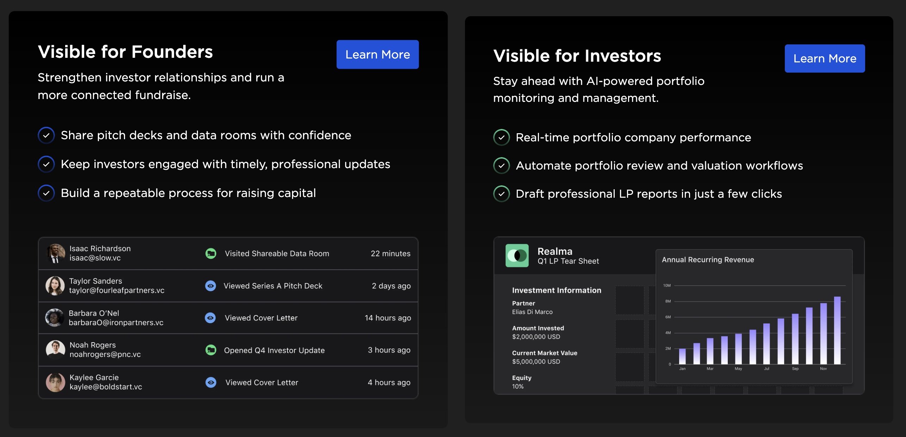906x437 pixels.
Task: Open the Q1 LP Tear Sheet title
Action: pyautogui.click(x=568, y=261)
